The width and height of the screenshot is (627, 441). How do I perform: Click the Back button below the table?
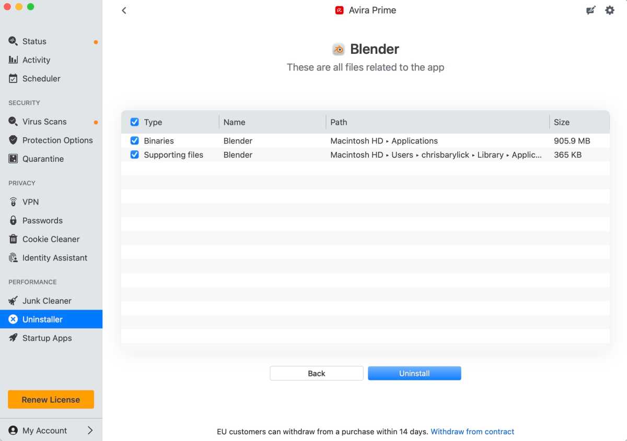pyautogui.click(x=317, y=373)
